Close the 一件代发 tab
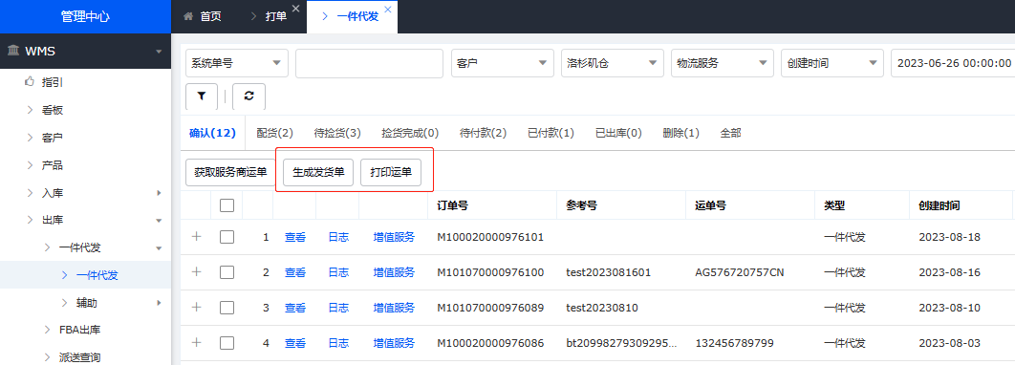Viewport: 1015px width, 365px height. coord(388,9)
